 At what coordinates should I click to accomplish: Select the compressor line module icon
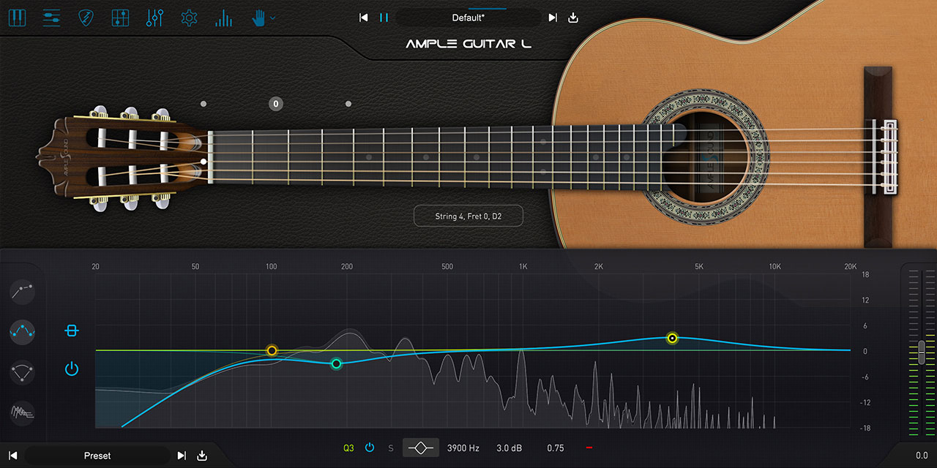pyautogui.click(x=23, y=291)
